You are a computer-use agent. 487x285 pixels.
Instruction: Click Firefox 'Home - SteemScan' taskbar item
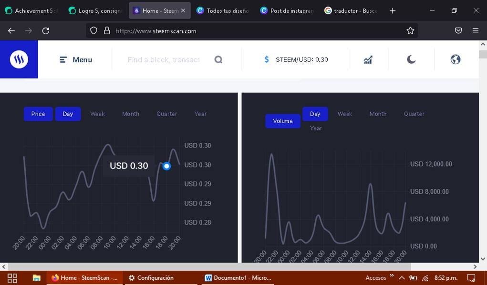pyautogui.click(x=85, y=278)
